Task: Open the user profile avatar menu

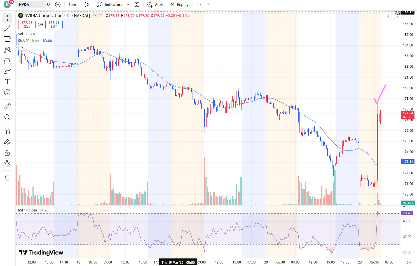Action: click(7, 4)
